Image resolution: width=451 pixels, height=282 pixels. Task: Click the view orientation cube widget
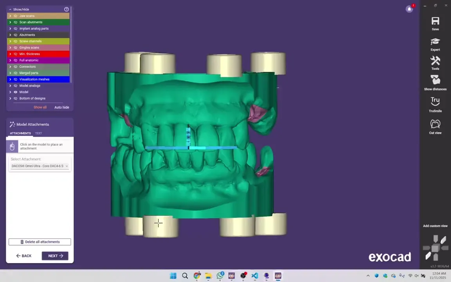(435, 248)
